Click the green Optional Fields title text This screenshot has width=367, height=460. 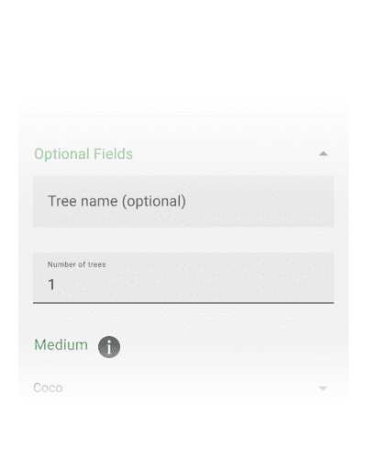[x=83, y=153]
